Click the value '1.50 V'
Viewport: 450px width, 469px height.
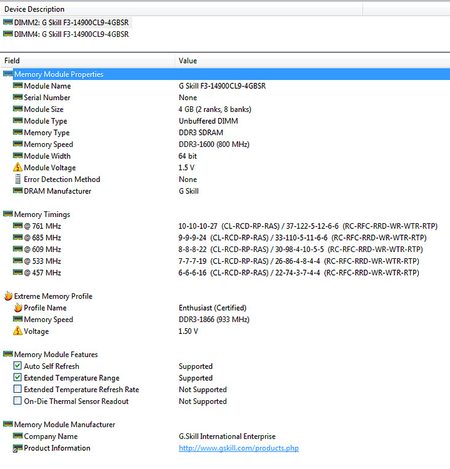[188, 331]
